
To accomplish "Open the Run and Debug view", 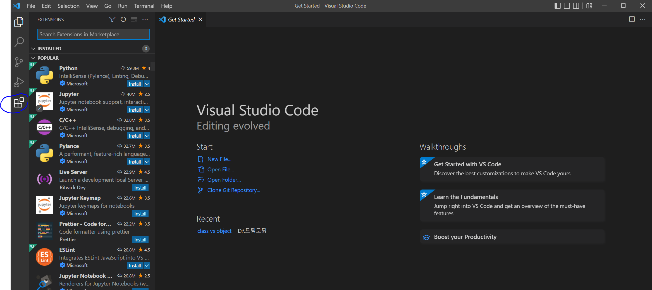I will (19, 82).
